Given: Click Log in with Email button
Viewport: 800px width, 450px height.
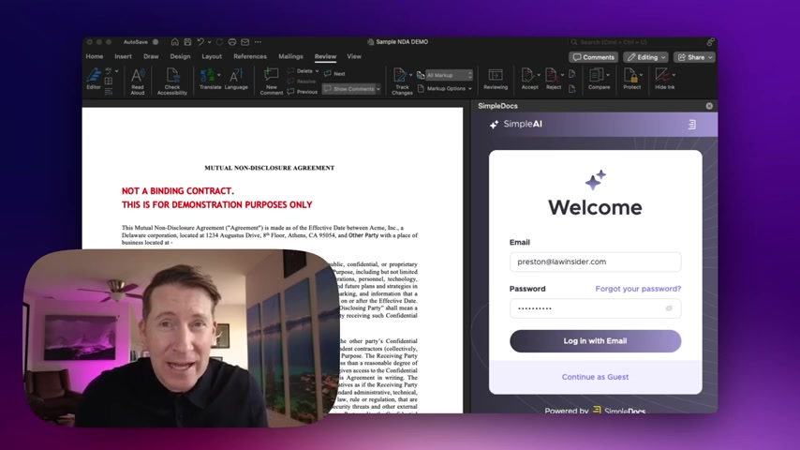Looking at the screenshot, I should tap(595, 340).
